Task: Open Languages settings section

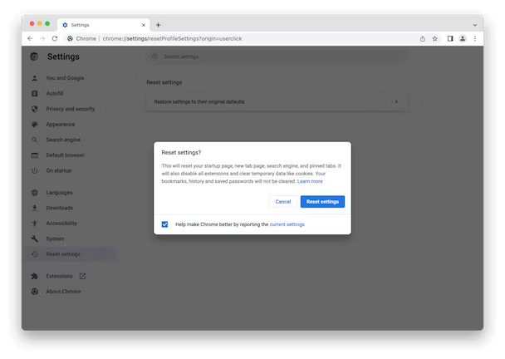Action: [x=59, y=193]
